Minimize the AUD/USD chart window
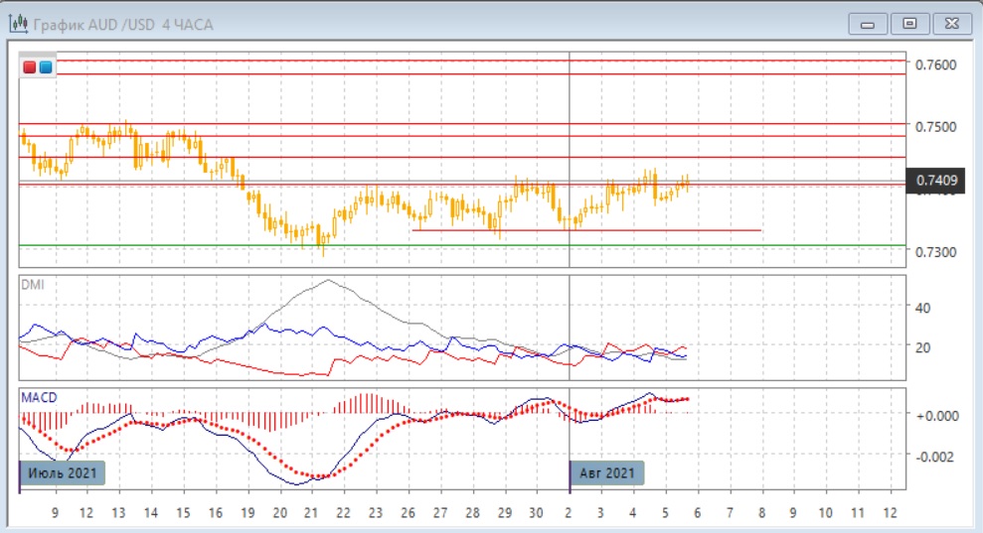 869,24
